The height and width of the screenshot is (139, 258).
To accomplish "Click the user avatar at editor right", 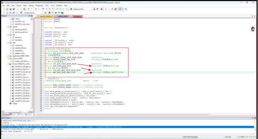I will pos(253,29).
